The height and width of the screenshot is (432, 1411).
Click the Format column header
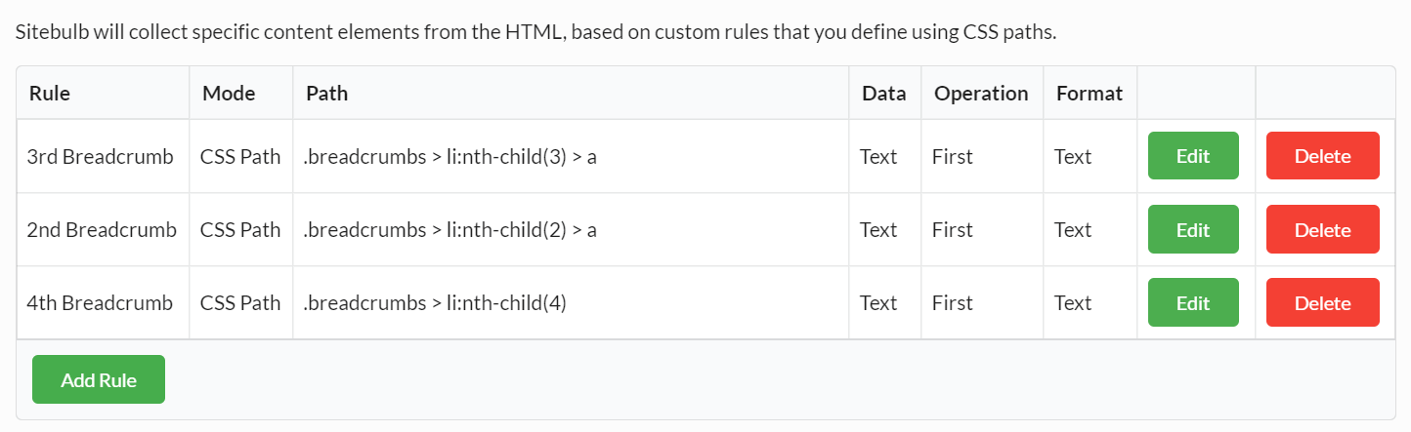(1089, 94)
